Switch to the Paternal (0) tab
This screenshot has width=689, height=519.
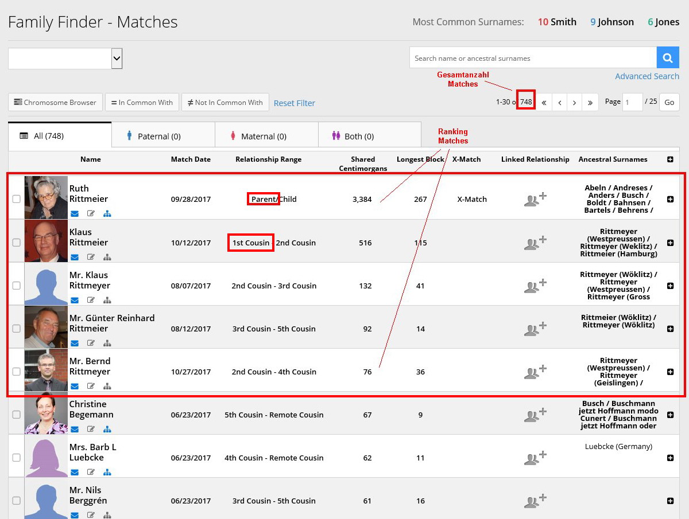coord(162,136)
